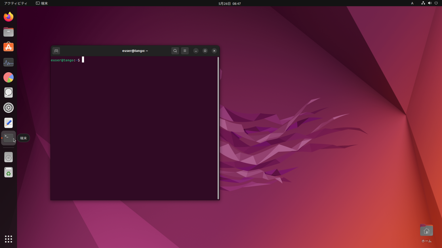Click the date to open the calendar popup
The image size is (442, 248).
(229, 3)
